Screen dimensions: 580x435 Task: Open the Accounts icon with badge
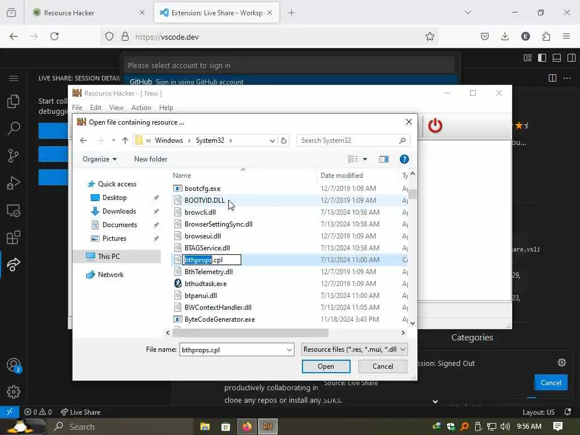tap(14, 365)
